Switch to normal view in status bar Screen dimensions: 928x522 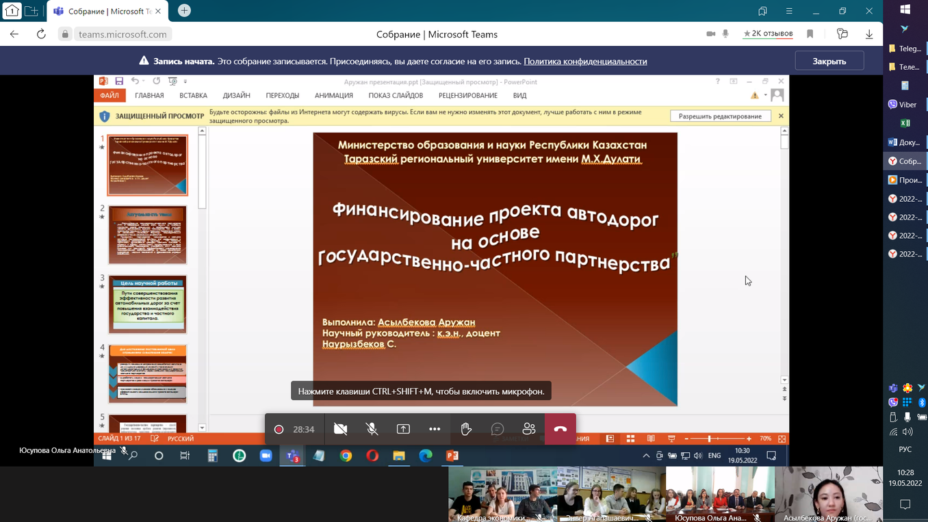[610, 439]
